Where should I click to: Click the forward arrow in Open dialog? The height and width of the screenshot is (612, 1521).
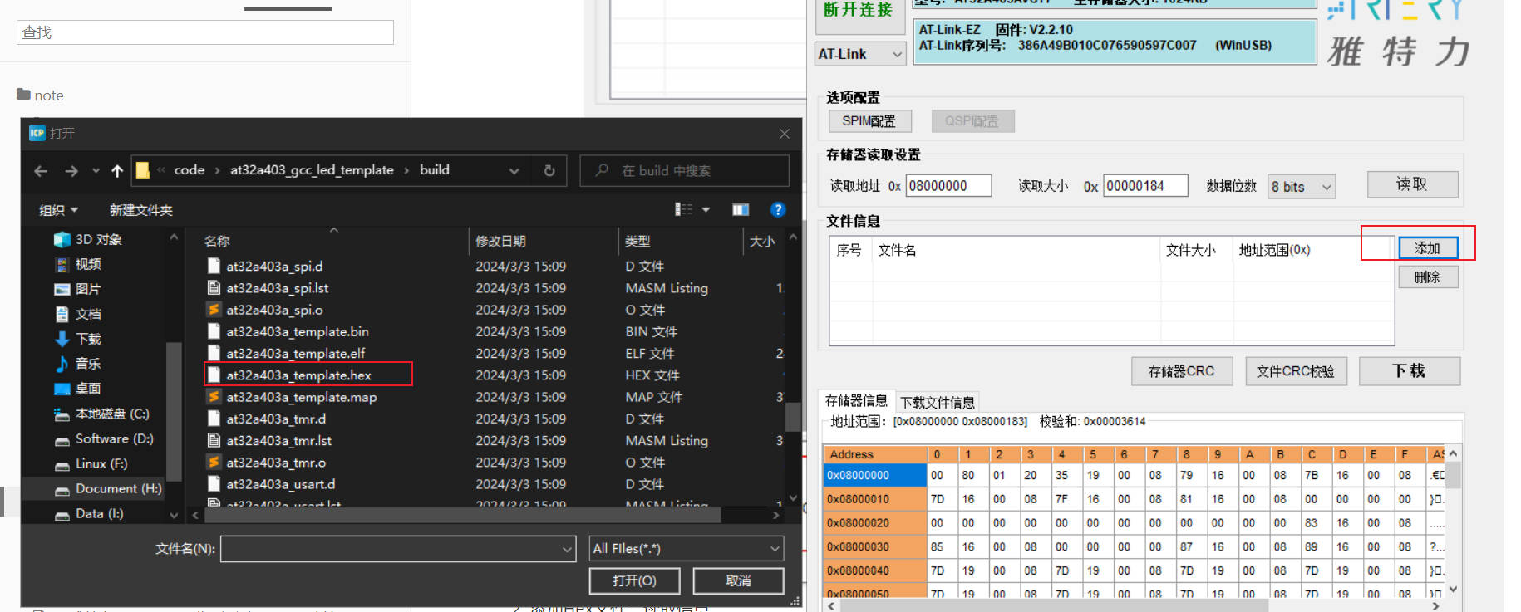tap(71, 171)
